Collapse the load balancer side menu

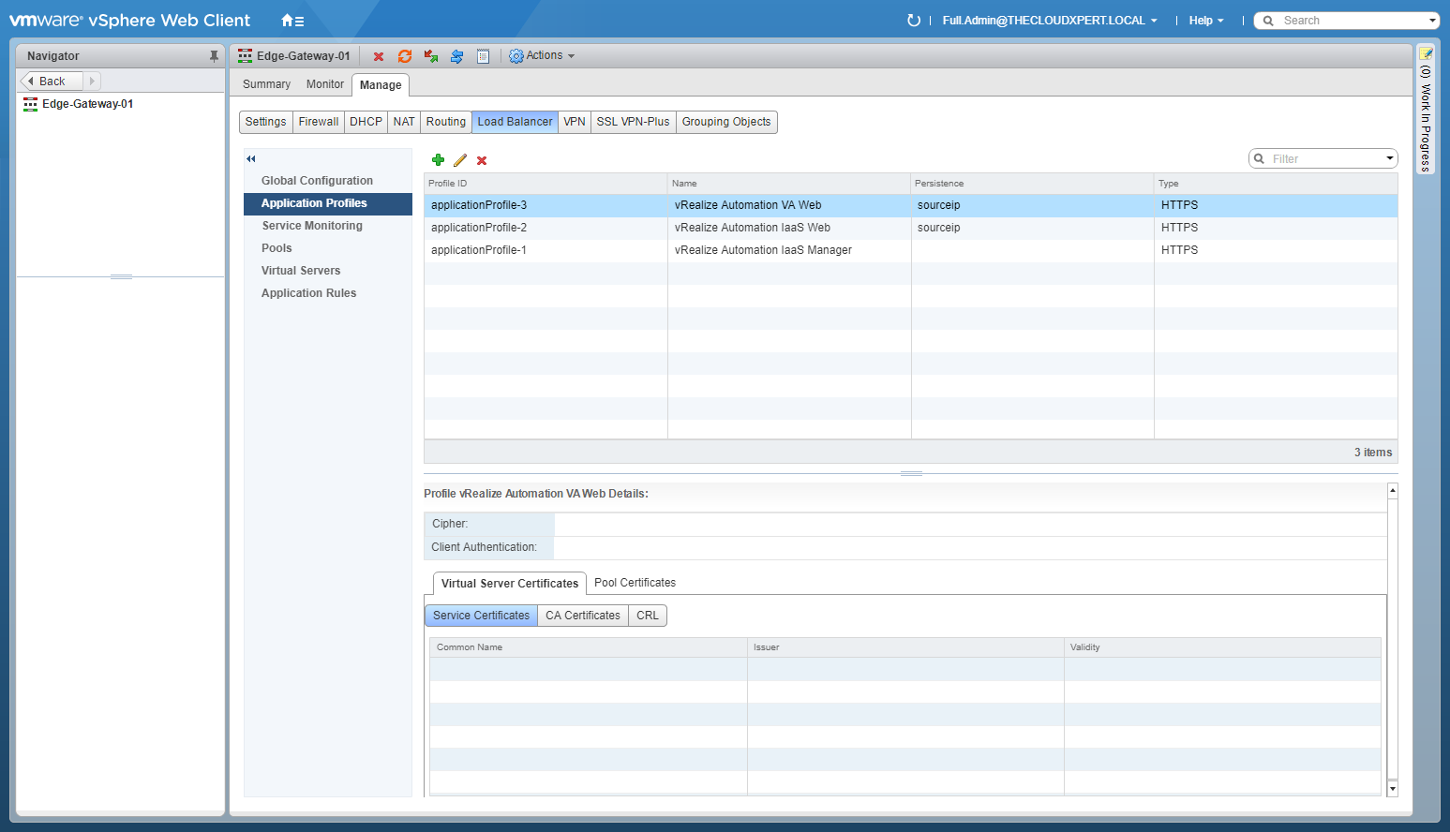[x=251, y=158]
